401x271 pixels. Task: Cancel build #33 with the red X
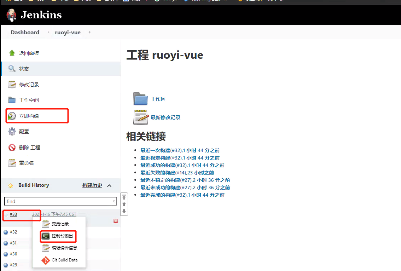(x=116, y=221)
